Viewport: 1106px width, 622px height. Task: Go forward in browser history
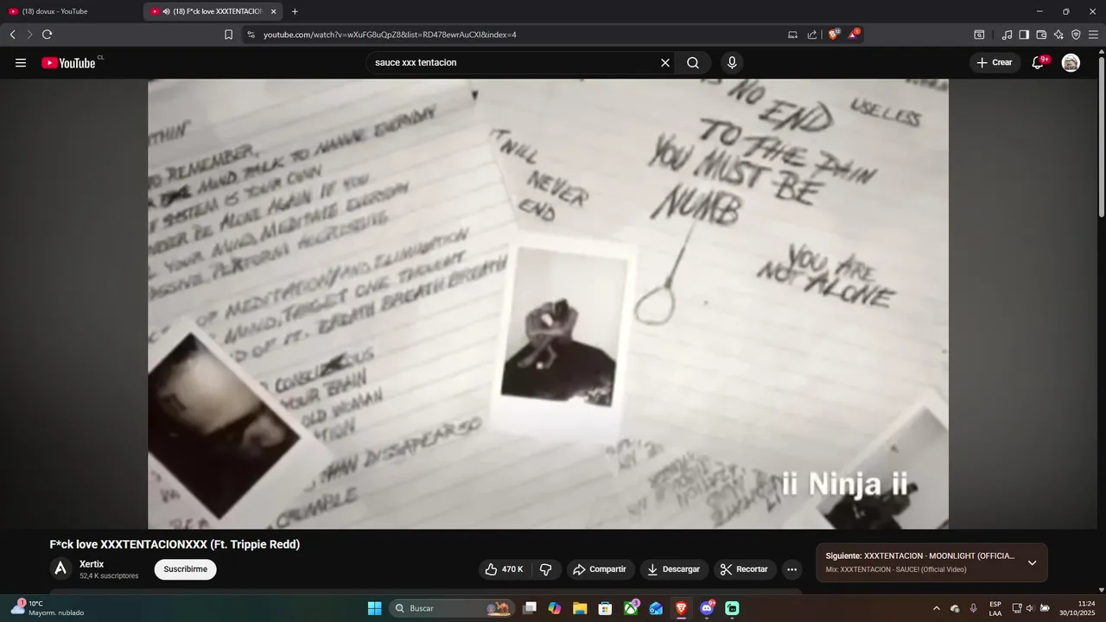pos(29,35)
